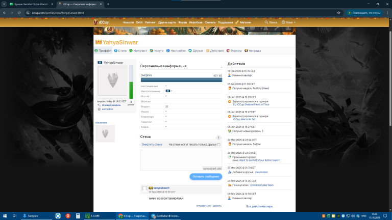The image size is (392, 220).
Task: Open the language dropdown in site header
Action: (288, 22)
